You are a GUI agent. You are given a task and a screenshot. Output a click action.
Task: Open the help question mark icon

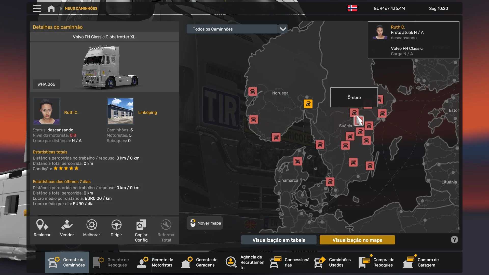pyautogui.click(x=454, y=240)
